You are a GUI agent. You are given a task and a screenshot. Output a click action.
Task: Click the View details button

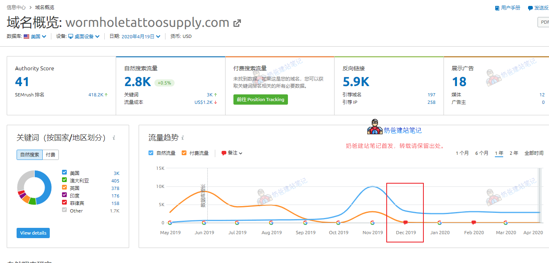point(33,233)
